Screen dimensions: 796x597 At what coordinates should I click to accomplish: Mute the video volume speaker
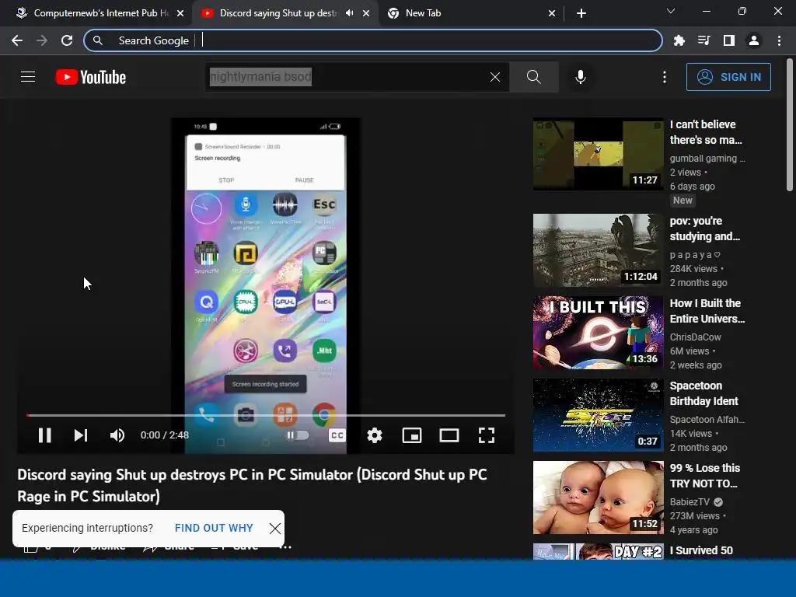pyautogui.click(x=117, y=435)
